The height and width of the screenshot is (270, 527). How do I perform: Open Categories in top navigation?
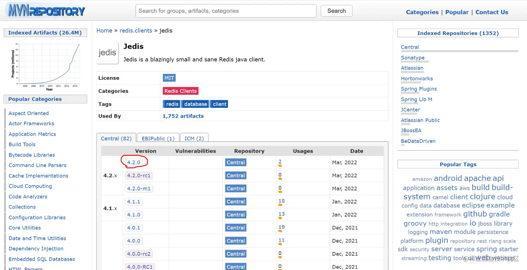click(x=422, y=12)
